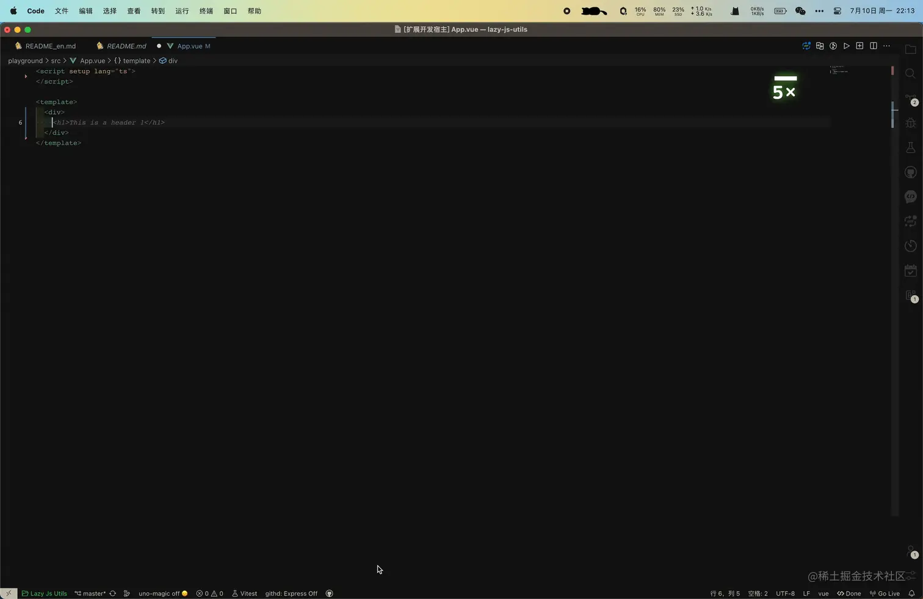923x599 pixels.
Task: Click the Vitest icon in the status bar
Action: 244,593
